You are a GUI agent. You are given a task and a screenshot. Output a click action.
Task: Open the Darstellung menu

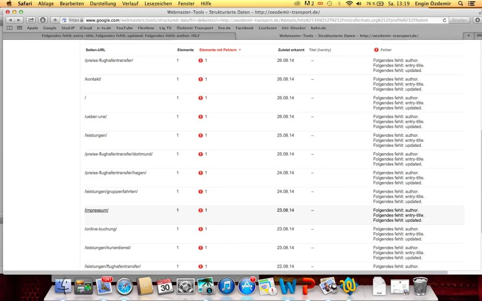pyautogui.click(x=103, y=3)
